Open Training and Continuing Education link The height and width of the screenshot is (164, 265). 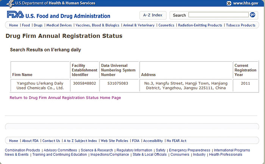click(59, 155)
